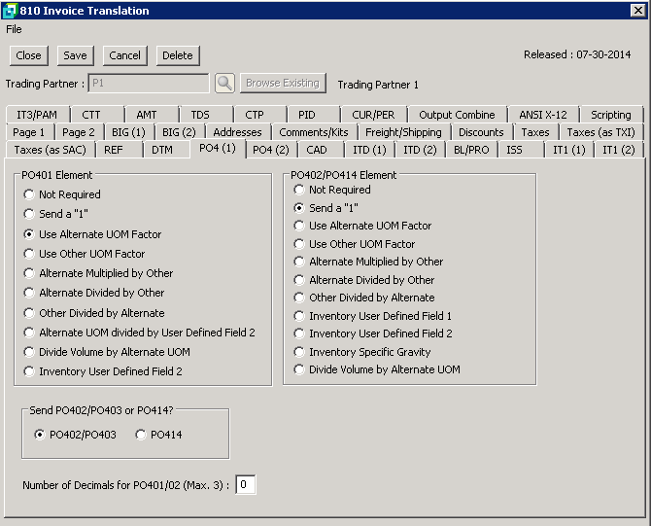Screen dimensions: 651x526
Task: Click the Number of Decimals input field
Action: coord(246,484)
